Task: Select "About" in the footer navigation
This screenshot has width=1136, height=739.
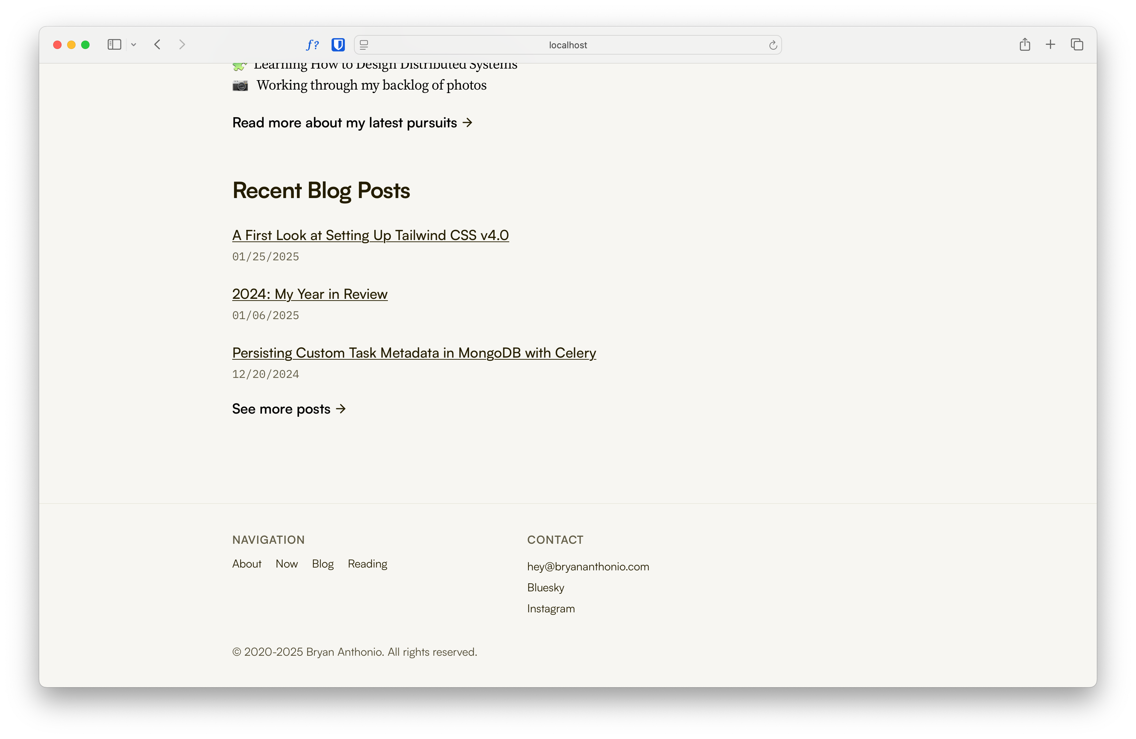Action: tap(246, 564)
